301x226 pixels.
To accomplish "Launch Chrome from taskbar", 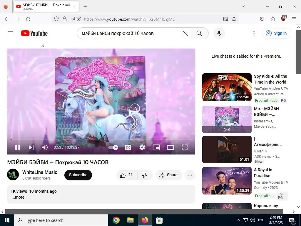I will pyautogui.click(x=116, y=220).
